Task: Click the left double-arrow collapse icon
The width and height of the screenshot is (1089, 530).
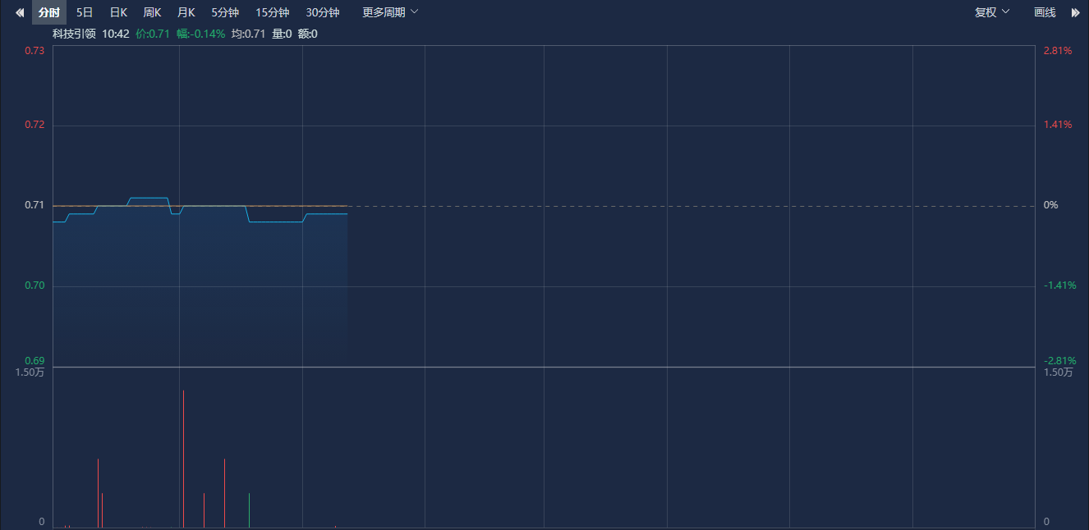Action: coord(20,12)
